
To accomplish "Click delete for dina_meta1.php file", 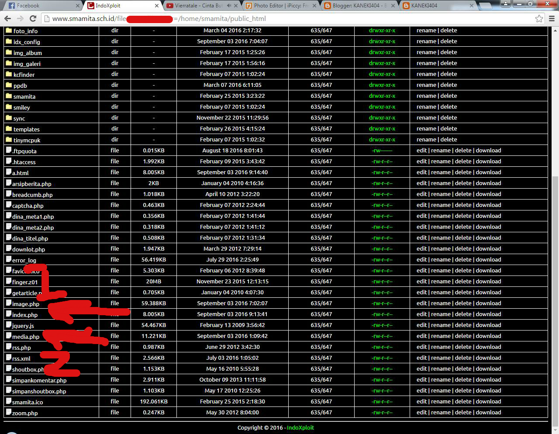I will [x=463, y=216].
